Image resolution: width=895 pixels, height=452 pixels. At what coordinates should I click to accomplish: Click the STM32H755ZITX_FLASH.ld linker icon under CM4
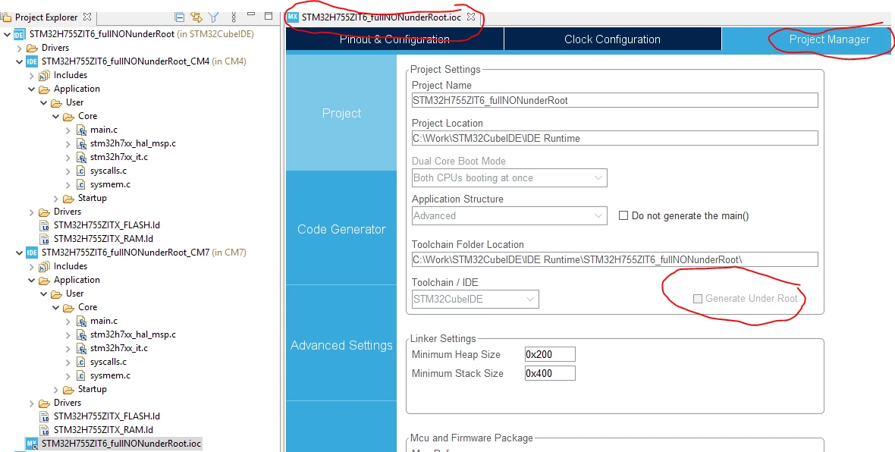[x=45, y=225]
